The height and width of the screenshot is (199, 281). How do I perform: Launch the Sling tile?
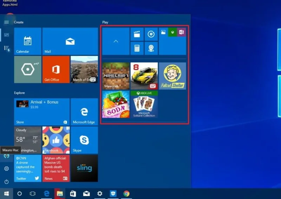pos(84,168)
